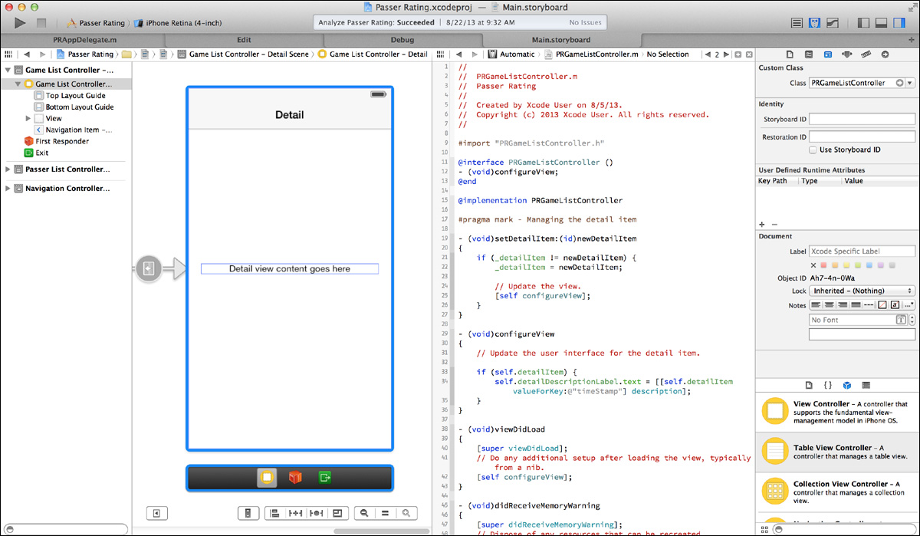Switch to the Connections inspector
Viewport: 920px width, 536px height.
[x=886, y=54]
